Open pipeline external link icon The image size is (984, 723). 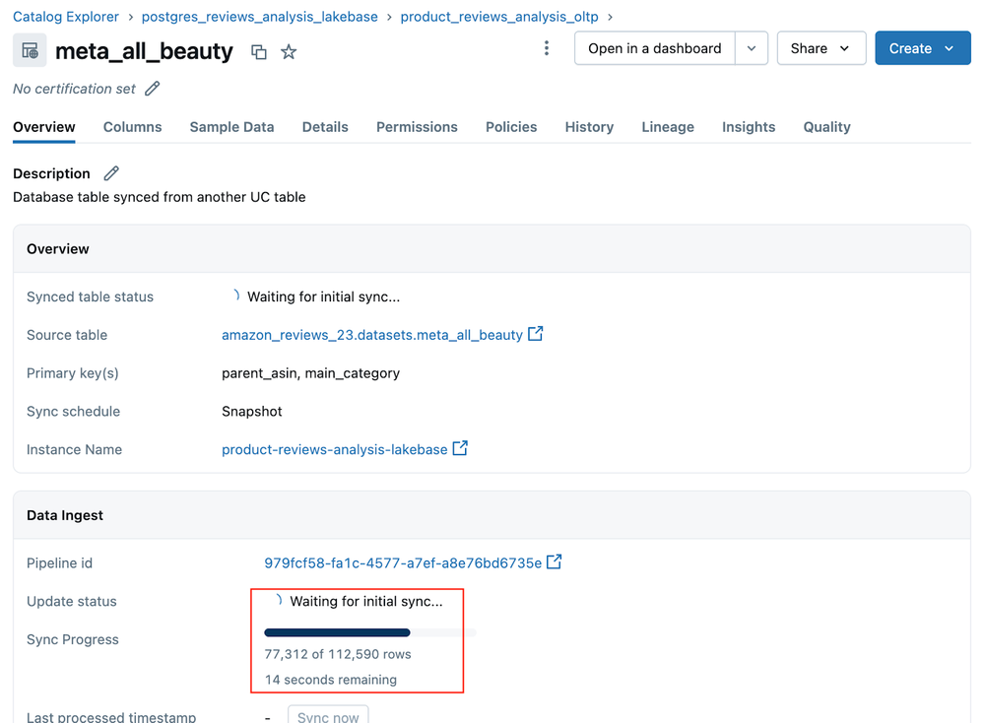[555, 561]
